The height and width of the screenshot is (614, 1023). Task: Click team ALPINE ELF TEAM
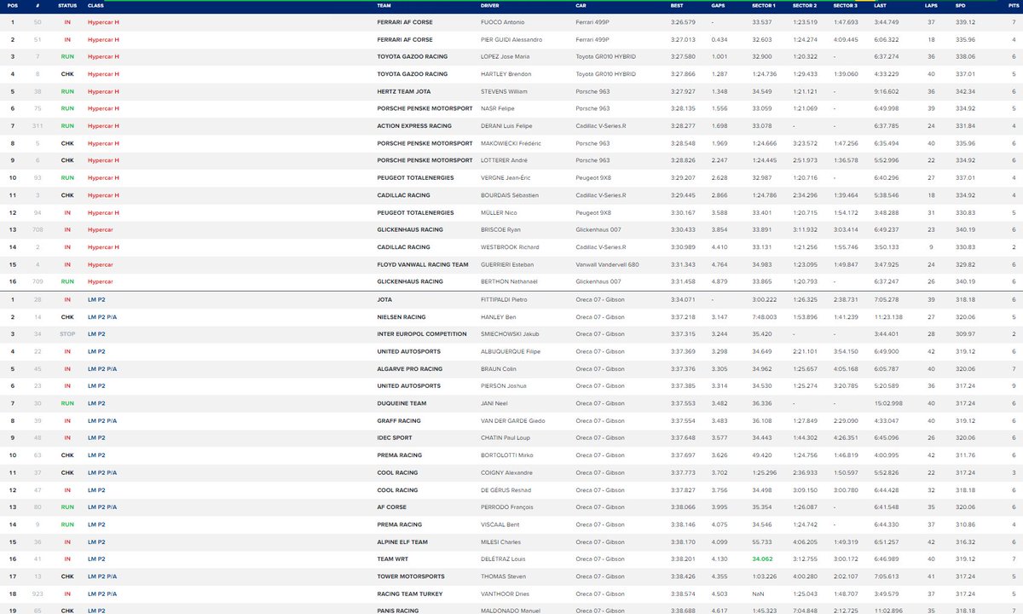402,542
